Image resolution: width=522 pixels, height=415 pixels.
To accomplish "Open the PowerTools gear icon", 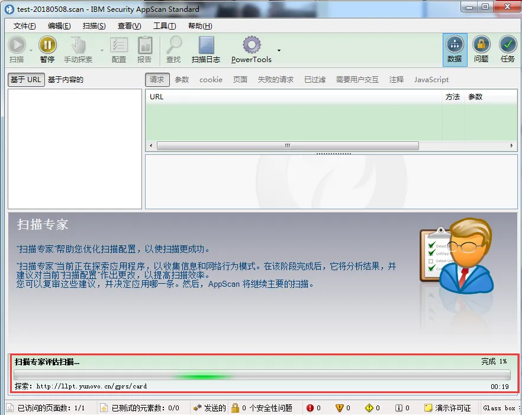I will tap(252, 45).
